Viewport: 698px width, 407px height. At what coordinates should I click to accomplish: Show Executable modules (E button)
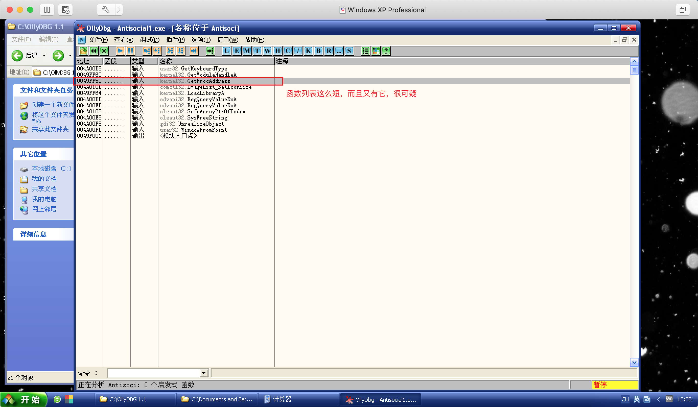tap(237, 51)
